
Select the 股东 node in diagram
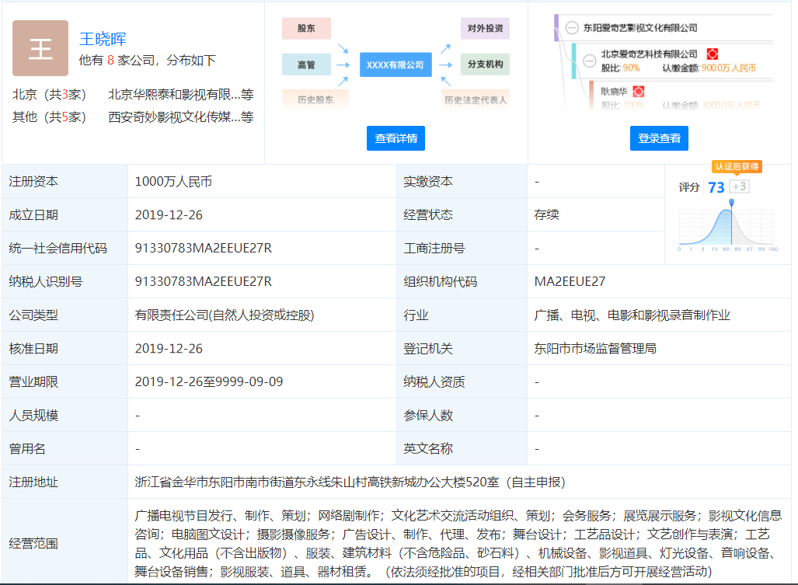pos(306,29)
